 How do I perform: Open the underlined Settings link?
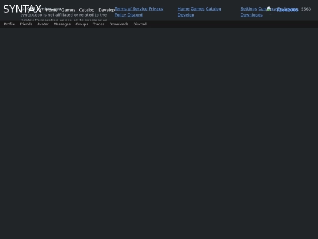(x=249, y=9)
